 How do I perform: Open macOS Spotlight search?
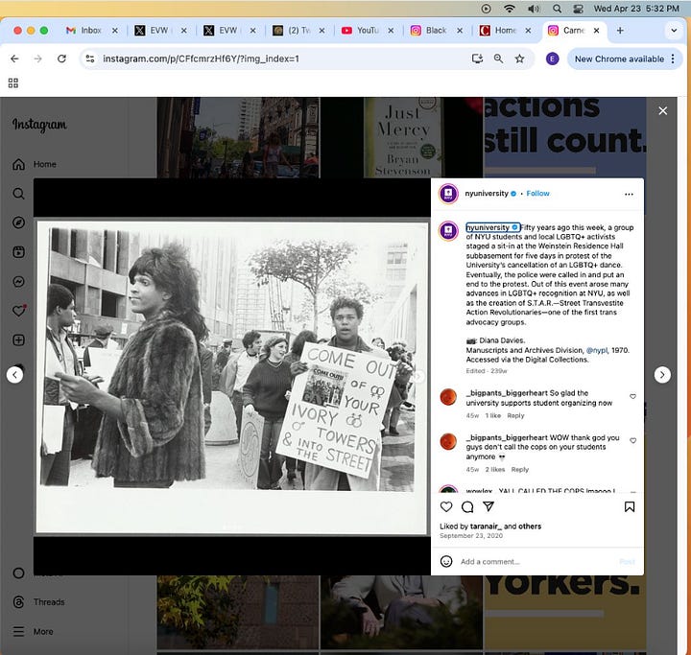coord(557,9)
